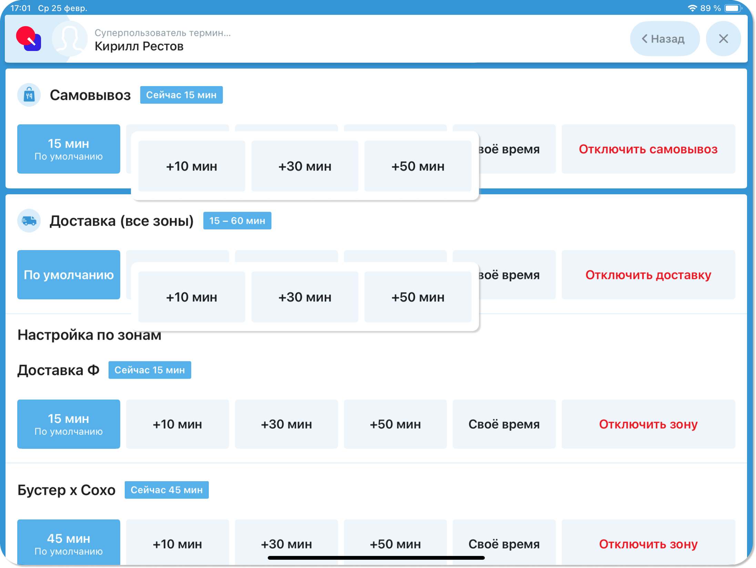Click Отключить самовывоз
This screenshot has width=756, height=568.
pyautogui.click(x=648, y=149)
